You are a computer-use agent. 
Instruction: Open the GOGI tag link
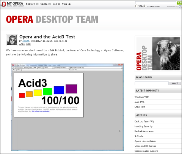[28, 44]
